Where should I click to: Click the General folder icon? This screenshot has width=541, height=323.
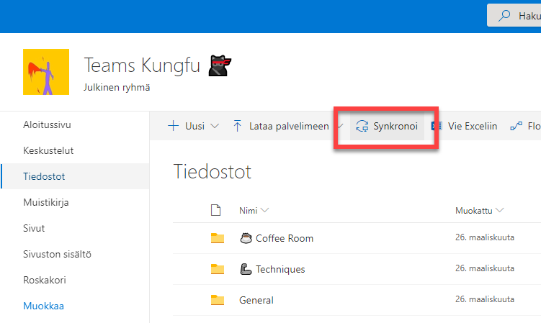(x=217, y=300)
